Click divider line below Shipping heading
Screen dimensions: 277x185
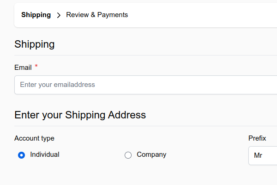point(146,55)
